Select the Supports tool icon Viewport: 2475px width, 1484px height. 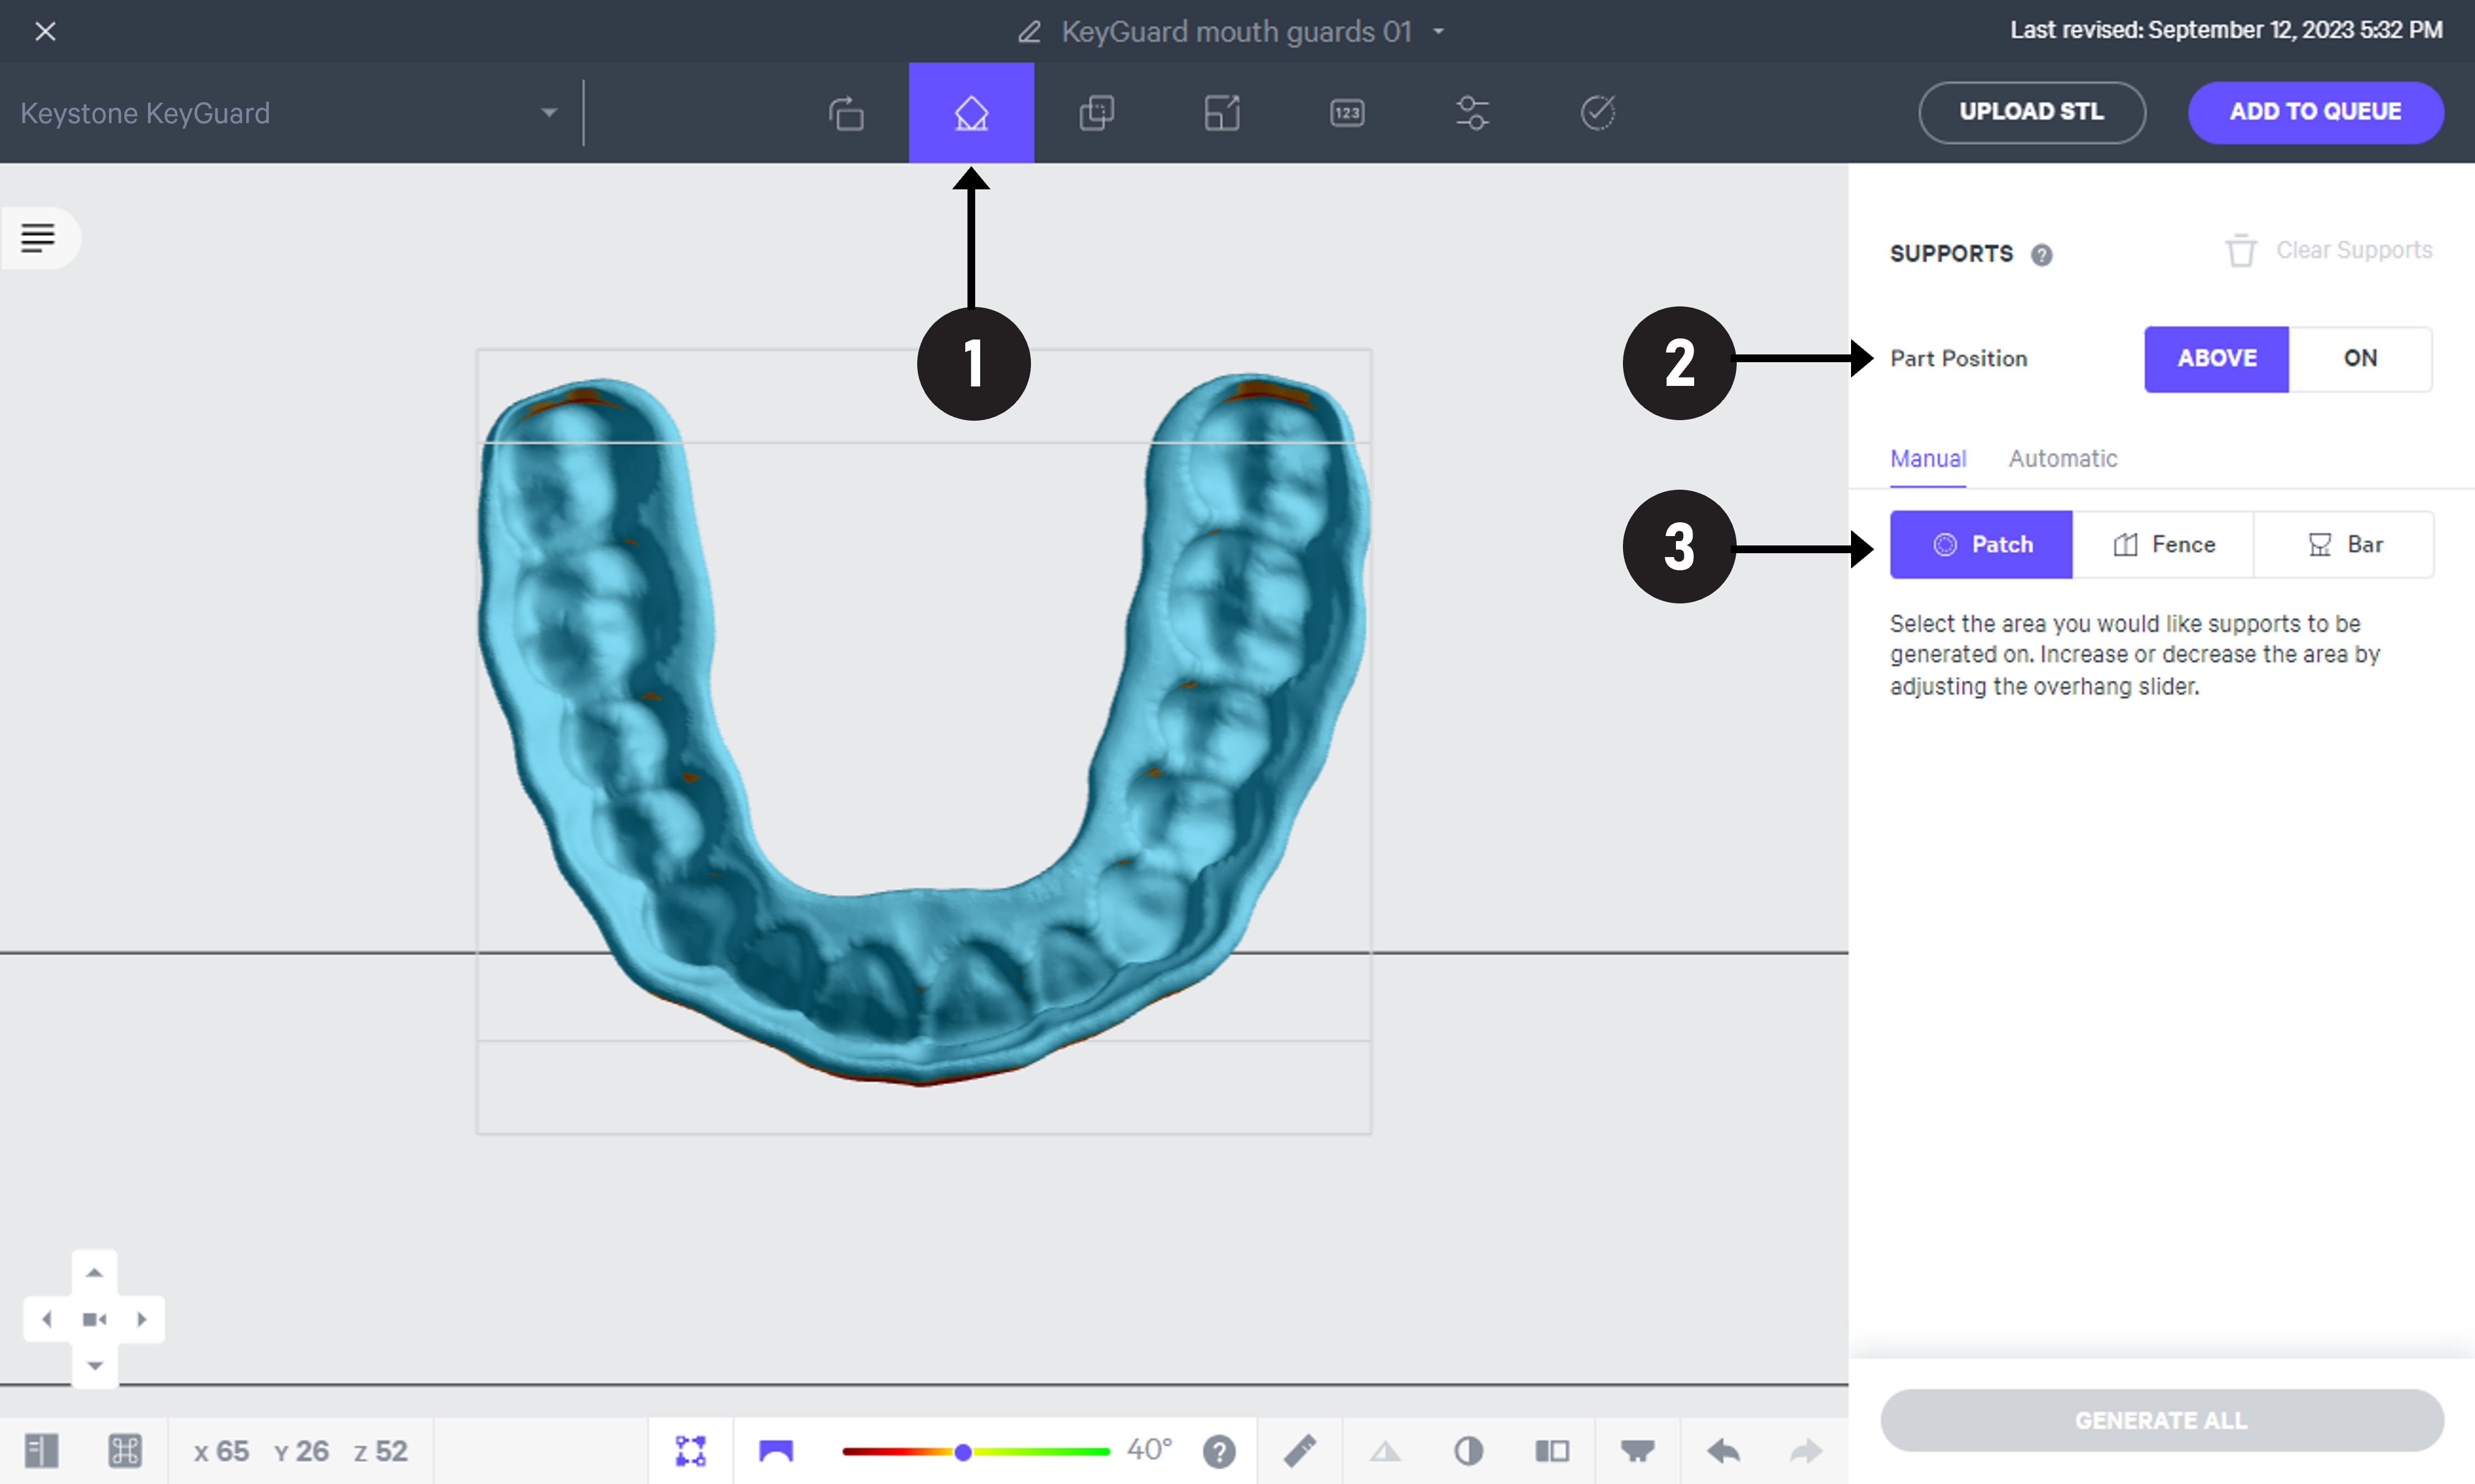(971, 113)
